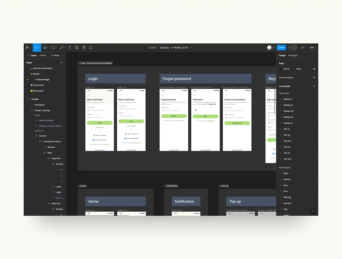Open the 43% zoom dropdown
This screenshot has height=259, width=342.
[313, 48]
